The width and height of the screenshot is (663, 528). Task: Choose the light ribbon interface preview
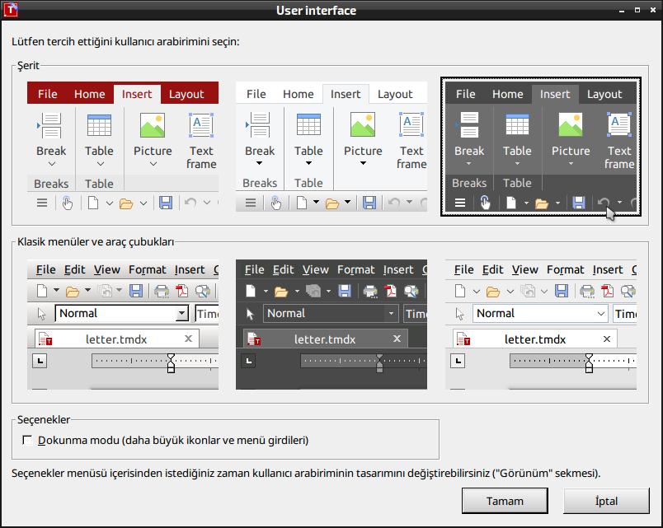tap(331, 147)
